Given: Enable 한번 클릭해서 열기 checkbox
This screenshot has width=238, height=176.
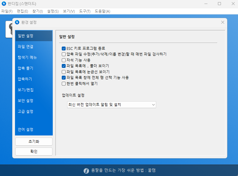Looking at the screenshot, I should 64,83.
